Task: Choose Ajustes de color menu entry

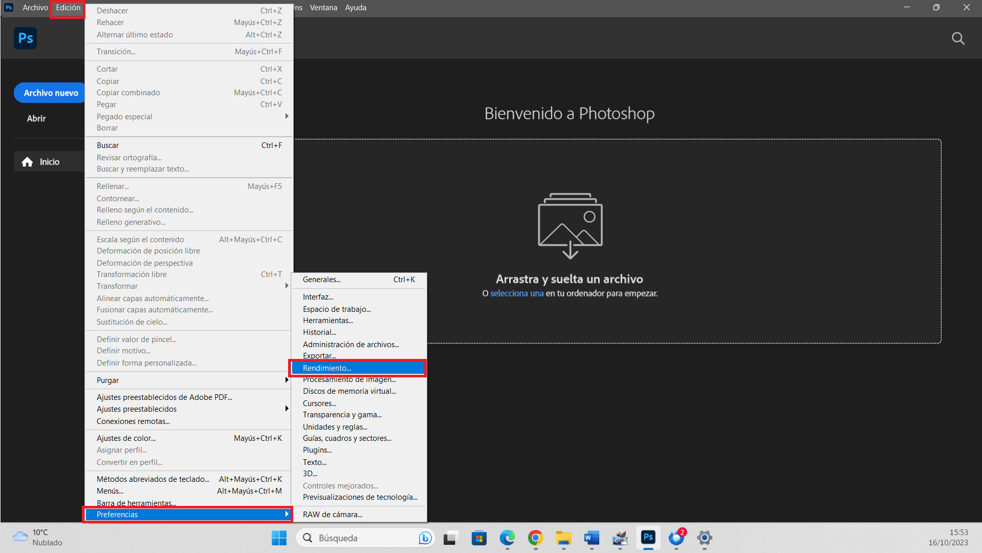Action: [189, 438]
